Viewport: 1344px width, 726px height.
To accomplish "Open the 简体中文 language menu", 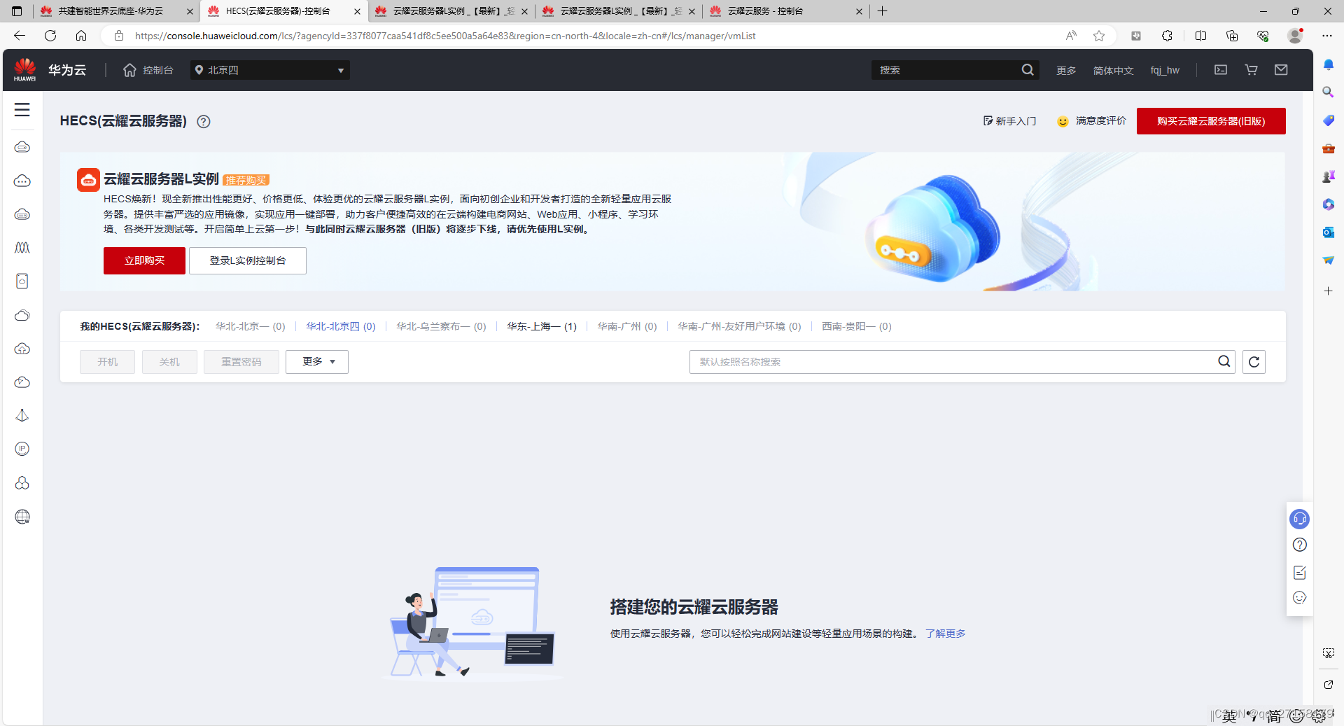I will click(1113, 71).
